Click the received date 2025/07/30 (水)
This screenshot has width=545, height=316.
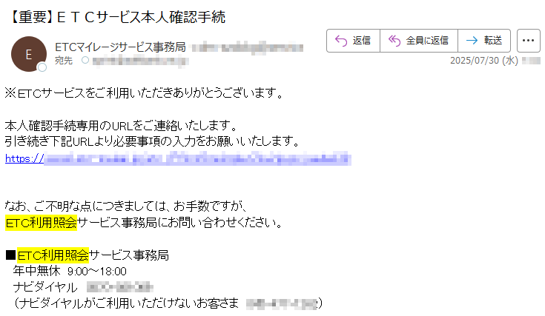pyautogui.click(x=483, y=61)
